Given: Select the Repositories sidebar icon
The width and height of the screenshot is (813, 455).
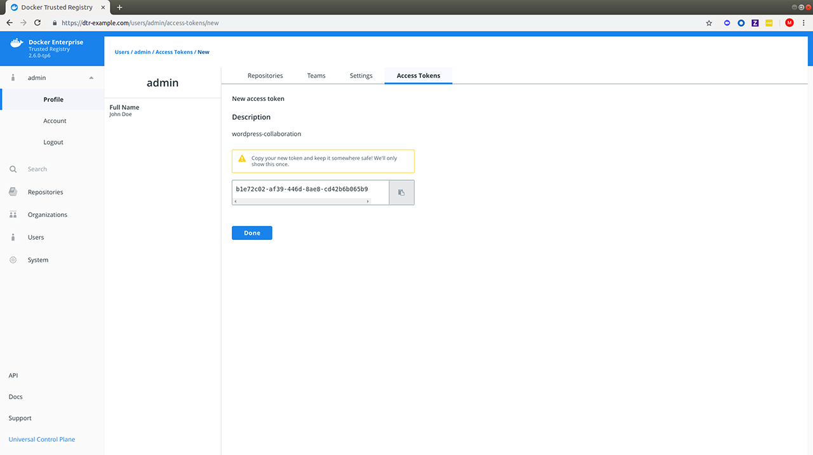Looking at the screenshot, I should [x=13, y=192].
